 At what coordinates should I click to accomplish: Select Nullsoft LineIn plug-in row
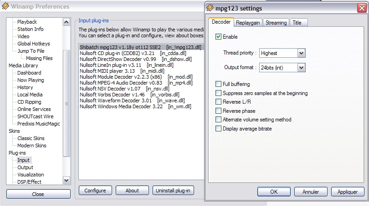pos(127,65)
